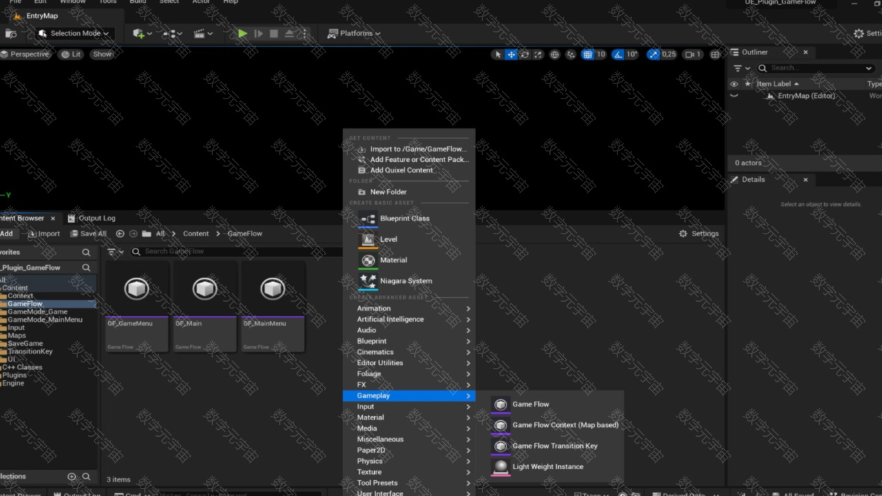This screenshot has width=882, height=496.
Task: Toggle scale snapping in viewport
Action: coord(653,54)
